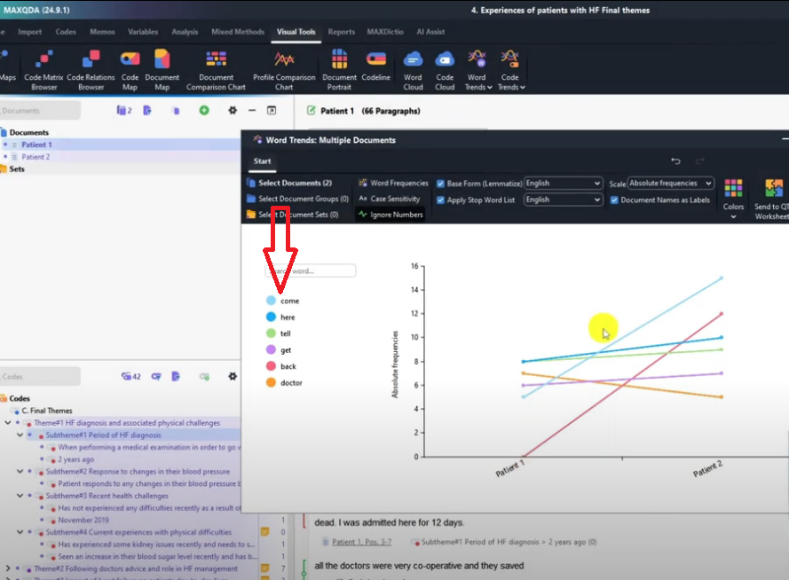Open the Code Relations Browser tool
The height and width of the screenshot is (580, 789).
[x=91, y=70]
